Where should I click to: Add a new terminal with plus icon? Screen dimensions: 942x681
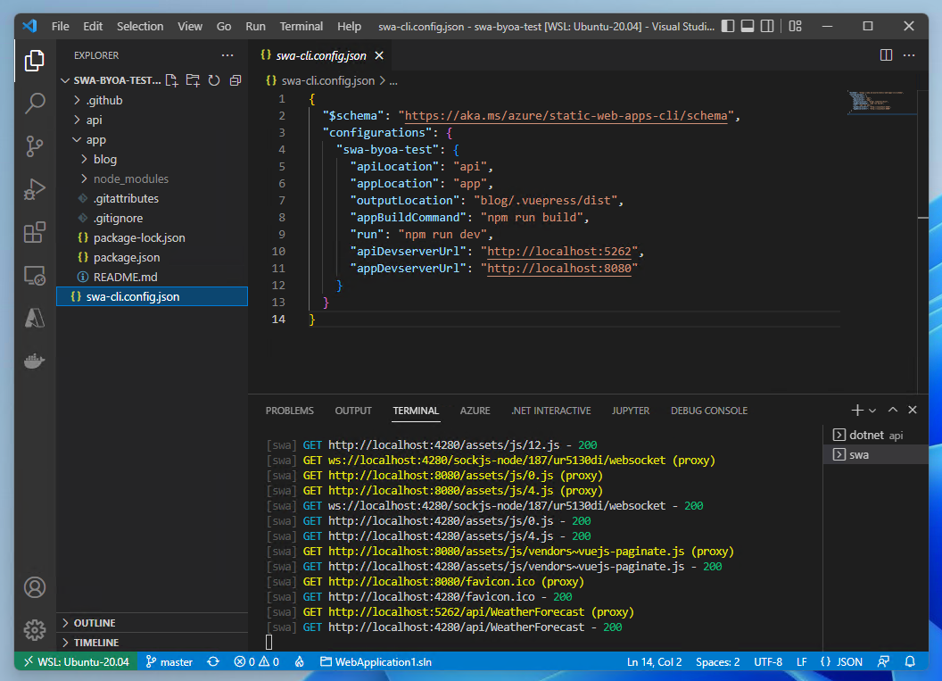point(857,410)
